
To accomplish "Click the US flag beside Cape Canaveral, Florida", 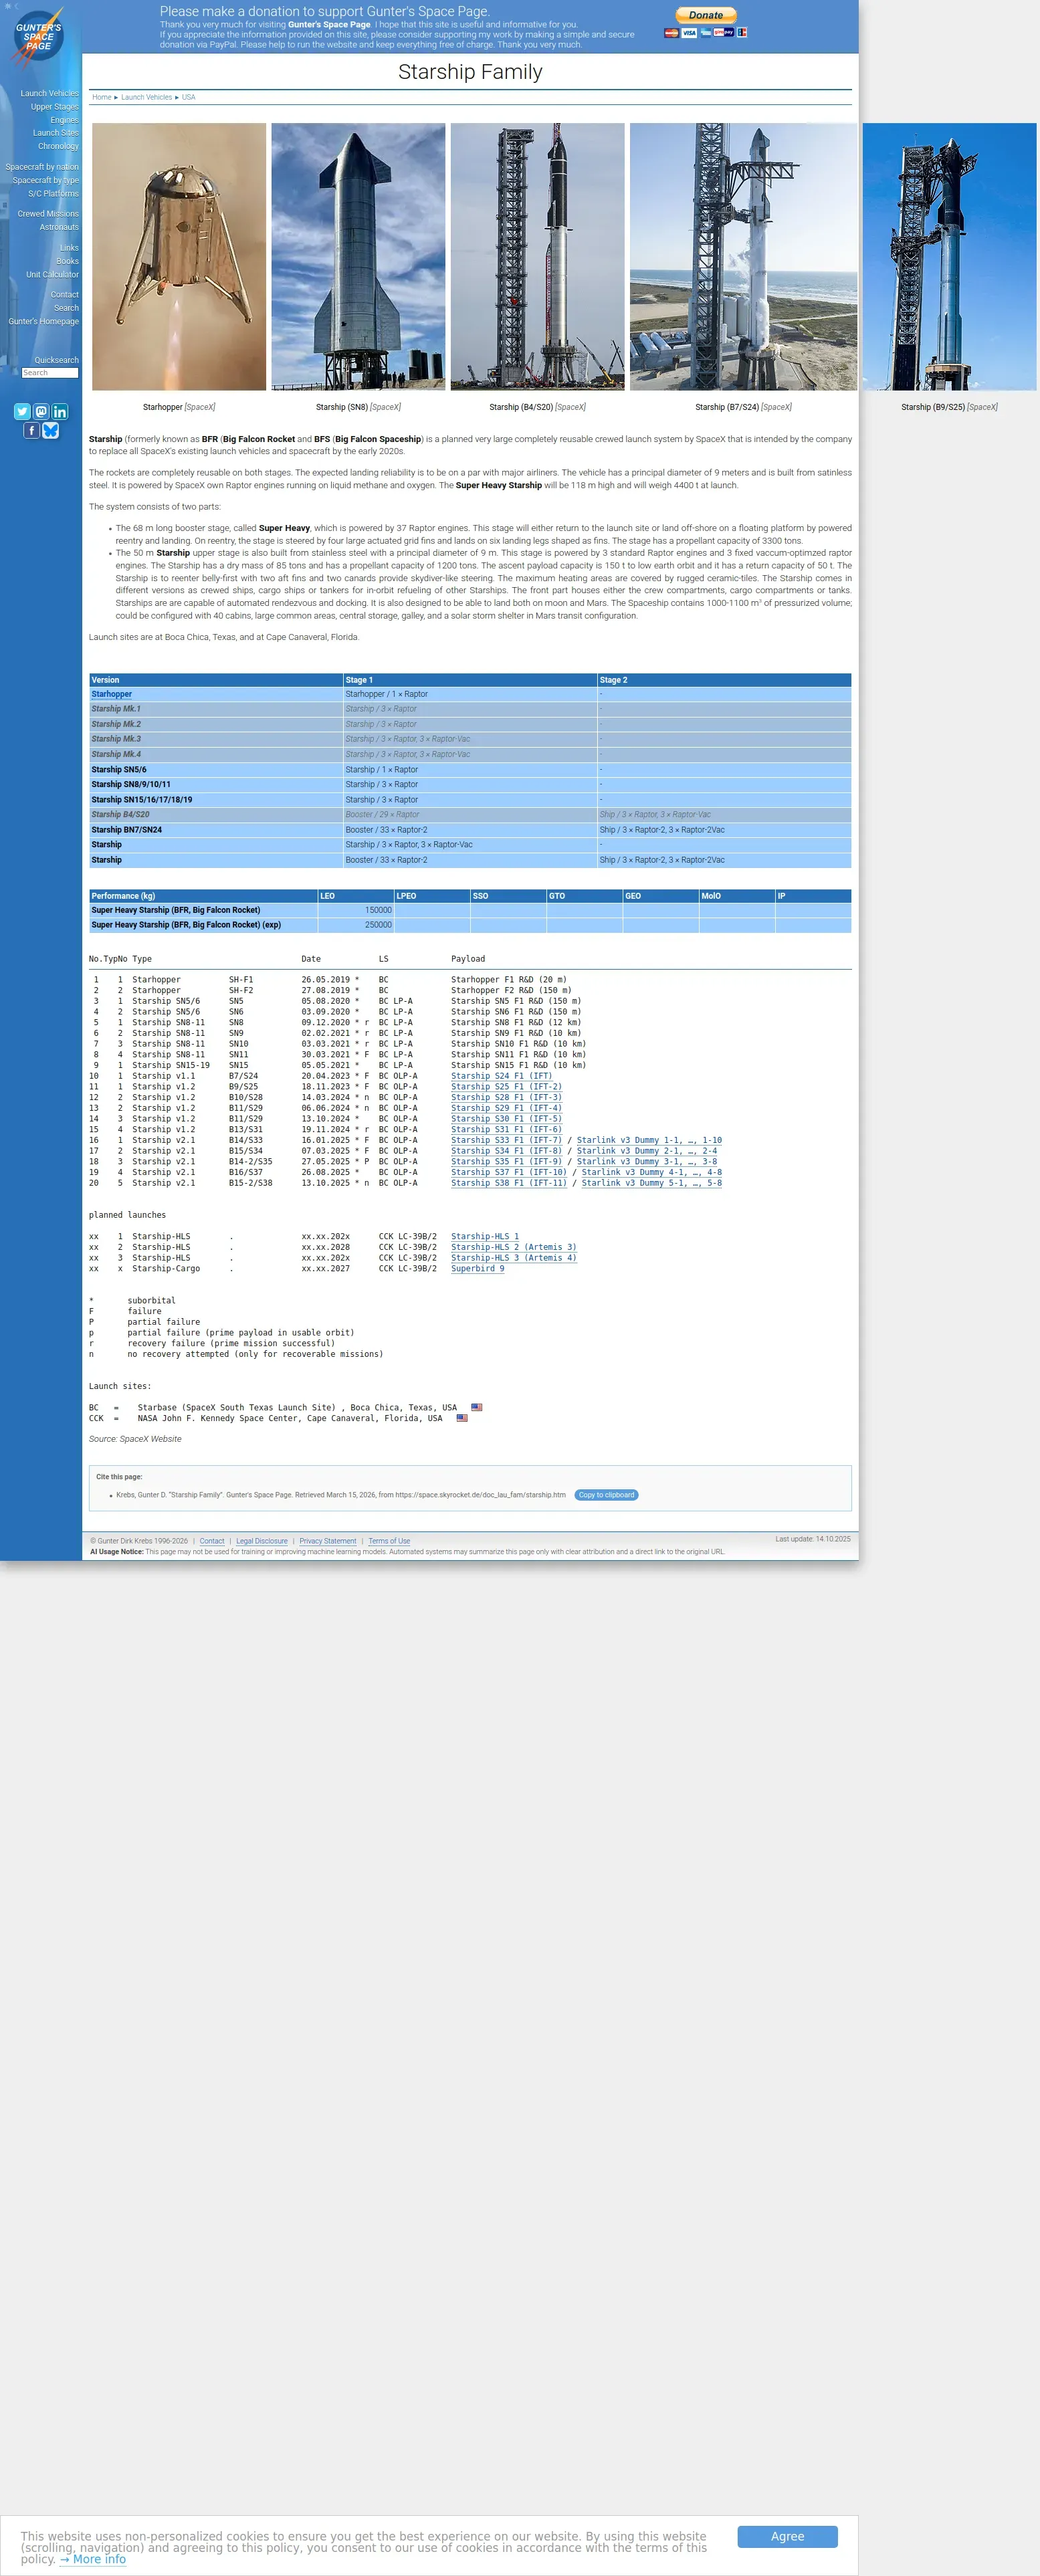I will (462, 1418).
